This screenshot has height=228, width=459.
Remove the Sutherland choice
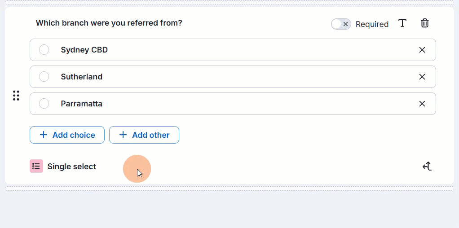[422, 77]
